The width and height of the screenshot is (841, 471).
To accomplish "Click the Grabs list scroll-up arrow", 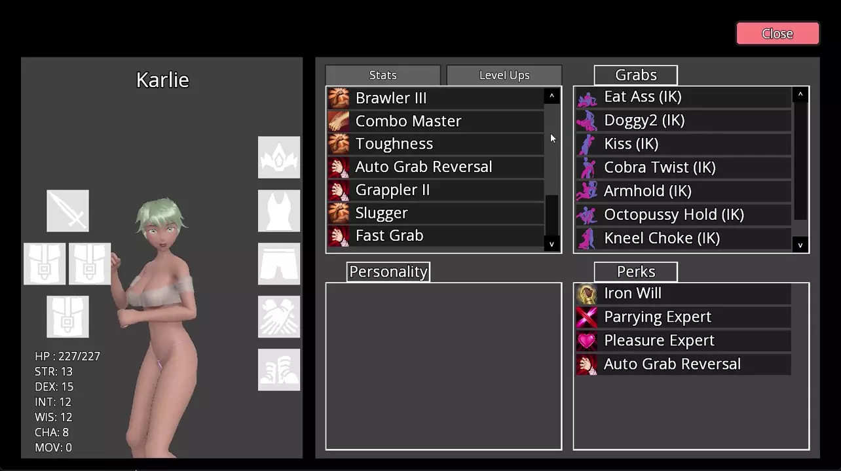I will pyautogui.click(x=800, y=95).
